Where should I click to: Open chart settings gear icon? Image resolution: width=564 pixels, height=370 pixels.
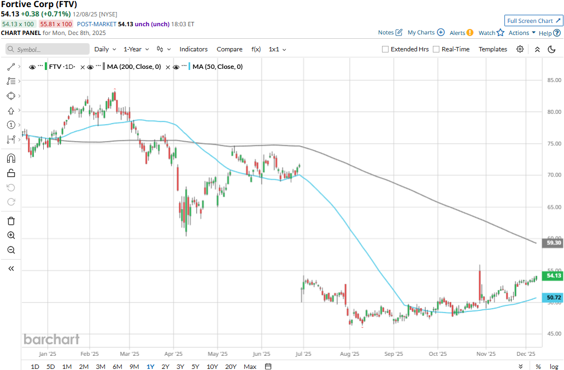click(x=520, y=49)
